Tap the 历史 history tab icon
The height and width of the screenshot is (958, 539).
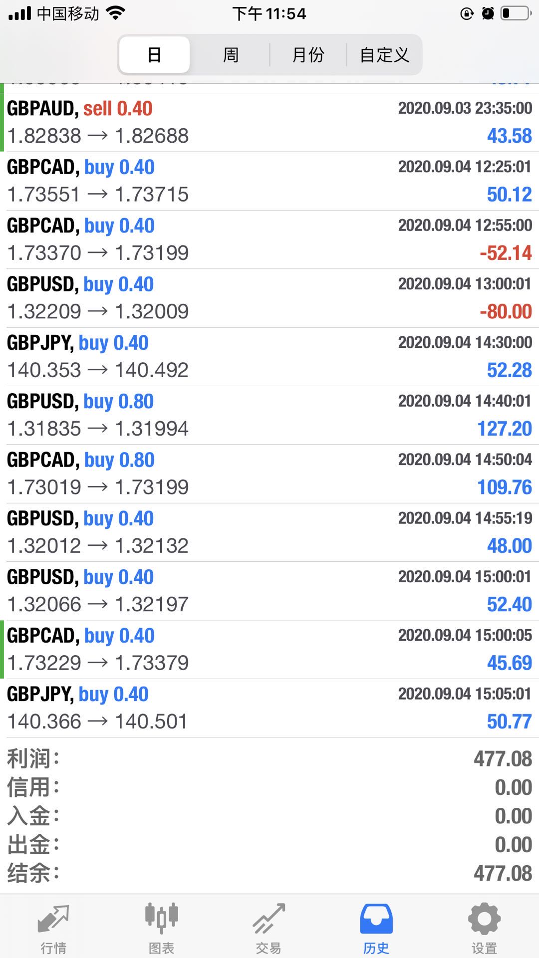(x=376, y=919)
